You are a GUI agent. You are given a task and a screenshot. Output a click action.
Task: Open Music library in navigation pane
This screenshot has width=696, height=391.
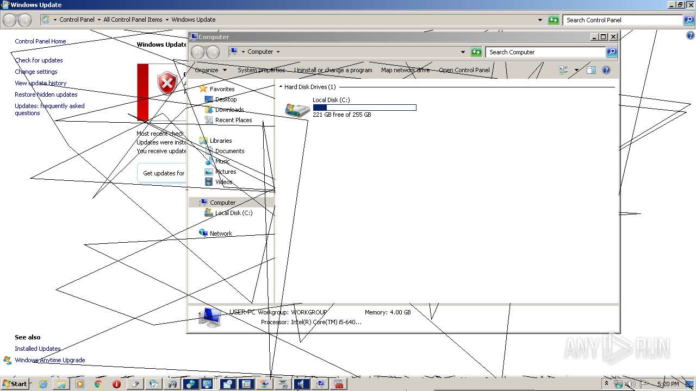[222, 161]
